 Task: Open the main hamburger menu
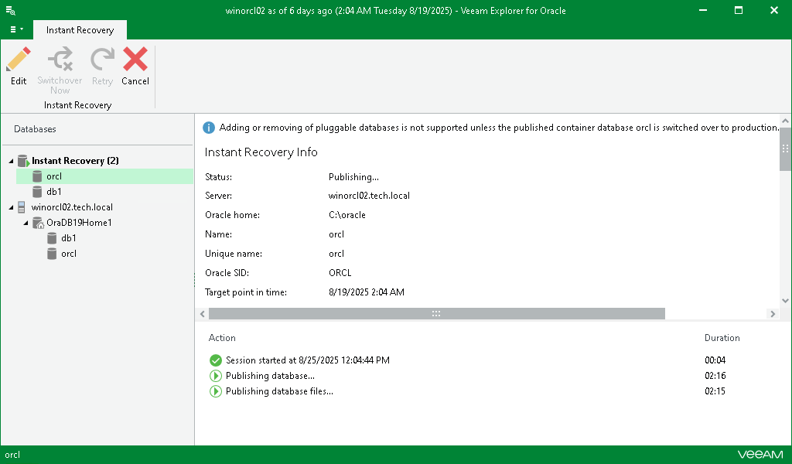[x=15, y=29]
